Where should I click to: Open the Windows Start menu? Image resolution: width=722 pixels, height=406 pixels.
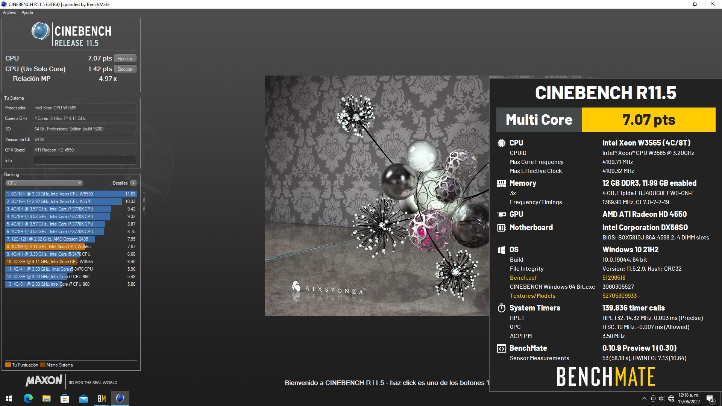pyautogui.click(x=9, y=398)
